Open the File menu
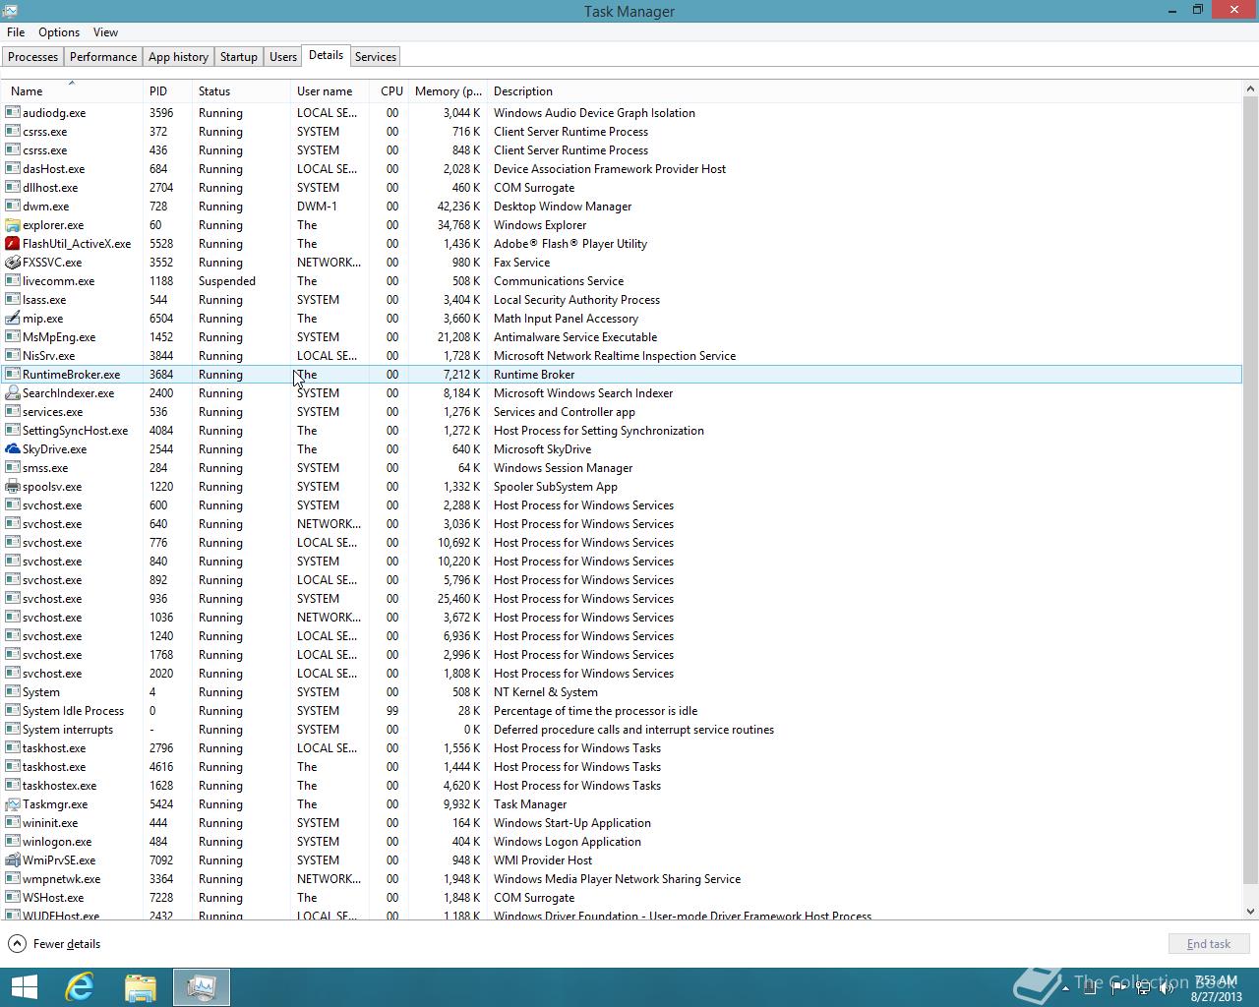 click(x=16, y=32)
